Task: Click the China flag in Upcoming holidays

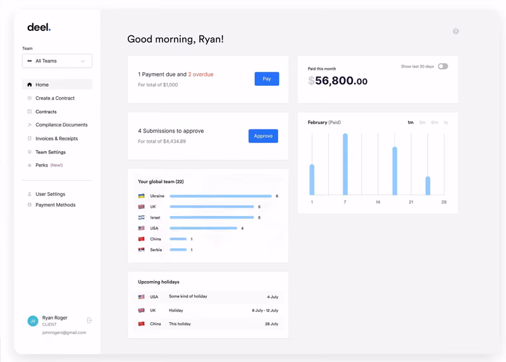Action: [141, 323]
